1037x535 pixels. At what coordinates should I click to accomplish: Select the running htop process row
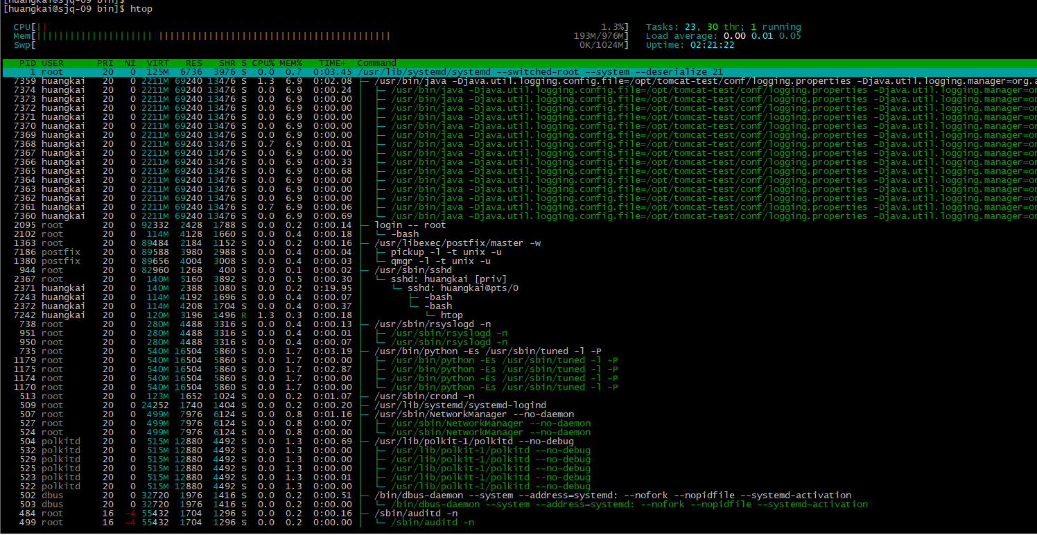tap(518, 315)
